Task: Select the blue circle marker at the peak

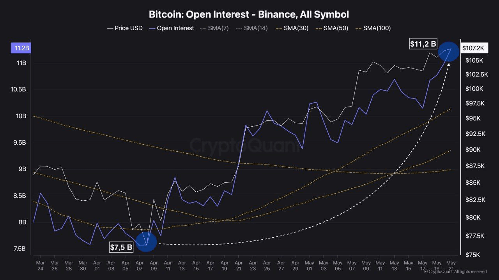Action: pos(449,51)
